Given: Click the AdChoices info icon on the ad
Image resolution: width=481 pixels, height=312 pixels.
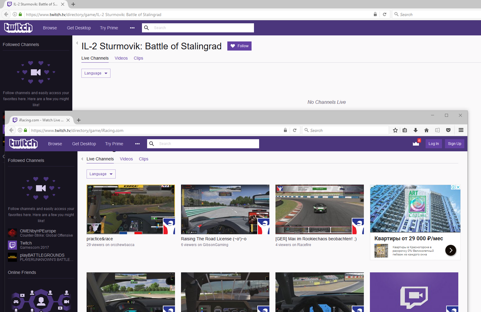Looking at the screenshot, I should click(453, 187).
